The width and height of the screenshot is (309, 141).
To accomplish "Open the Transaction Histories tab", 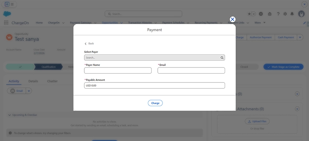I will (x=140, y=22).
